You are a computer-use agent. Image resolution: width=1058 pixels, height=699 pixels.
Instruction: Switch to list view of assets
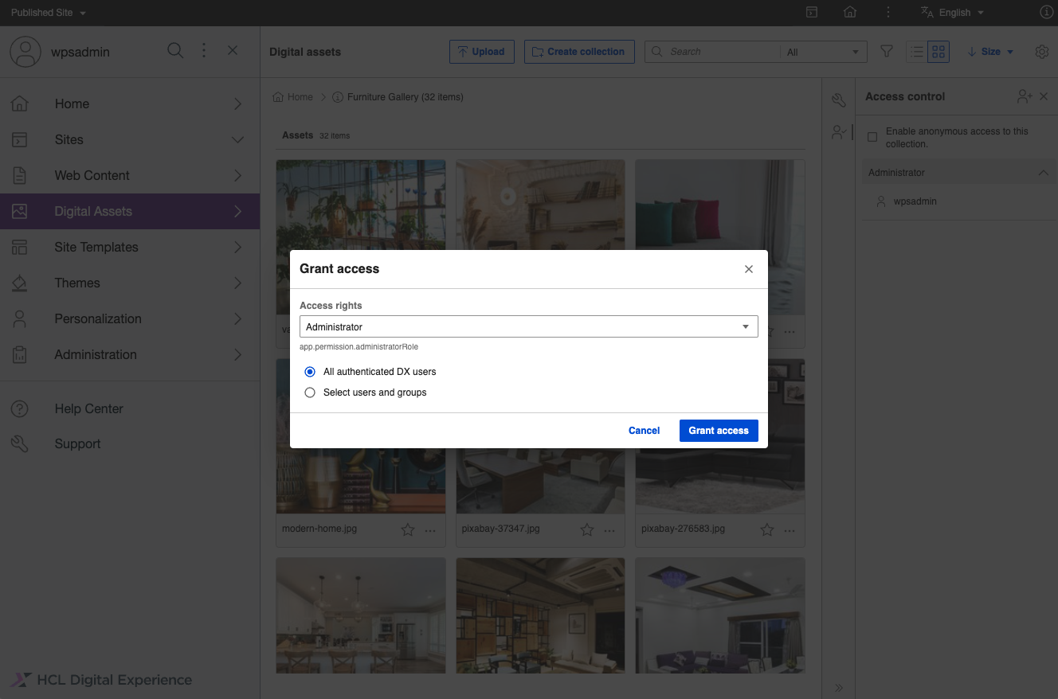coord(916,51)
